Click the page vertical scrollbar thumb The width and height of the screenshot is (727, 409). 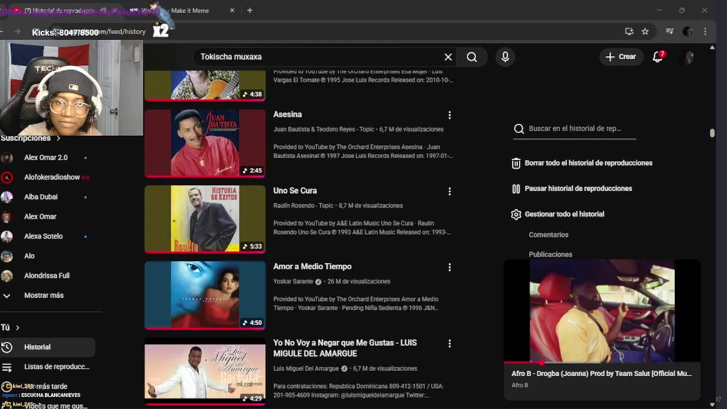[712, 133]
